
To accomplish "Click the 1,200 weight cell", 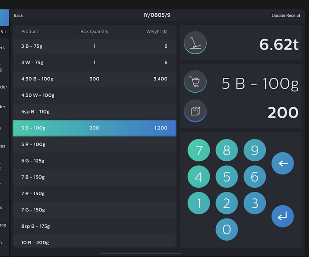I will 161,128.
